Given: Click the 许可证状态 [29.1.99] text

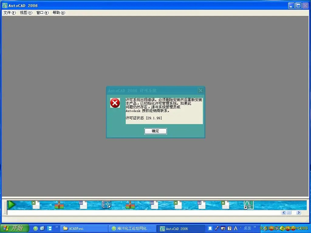Looking at the screenshot, I should point(144,118).
